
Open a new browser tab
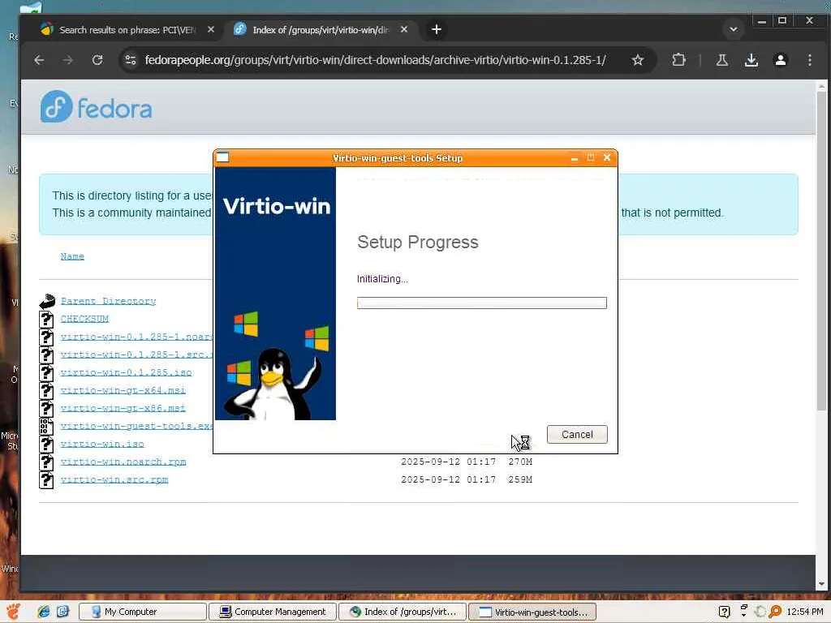[436, 30]
